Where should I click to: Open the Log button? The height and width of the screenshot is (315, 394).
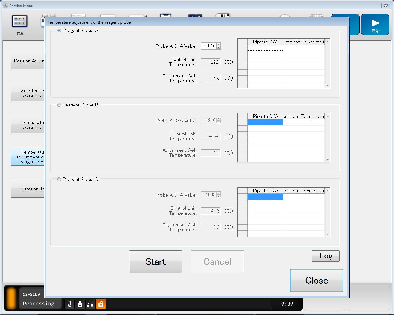point(325,256)
